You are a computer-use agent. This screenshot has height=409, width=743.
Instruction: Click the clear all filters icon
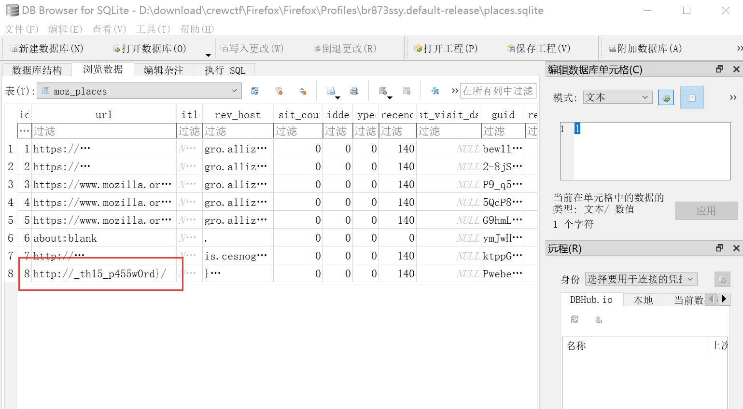[279, 91]
